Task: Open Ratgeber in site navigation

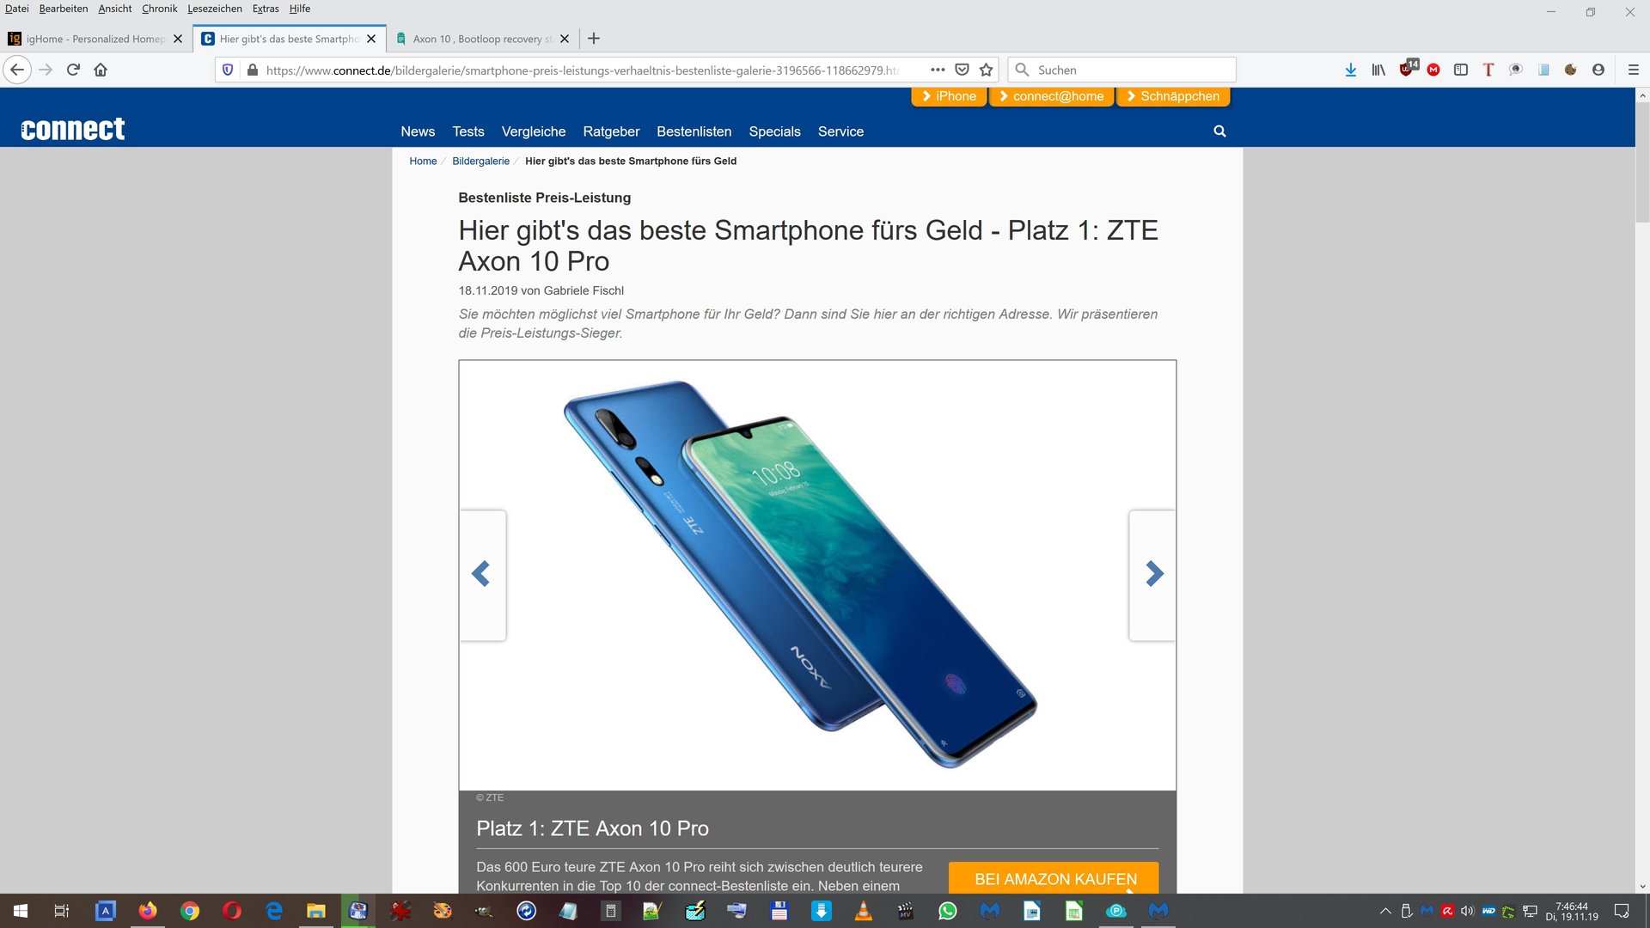Action: pos(611,131)
